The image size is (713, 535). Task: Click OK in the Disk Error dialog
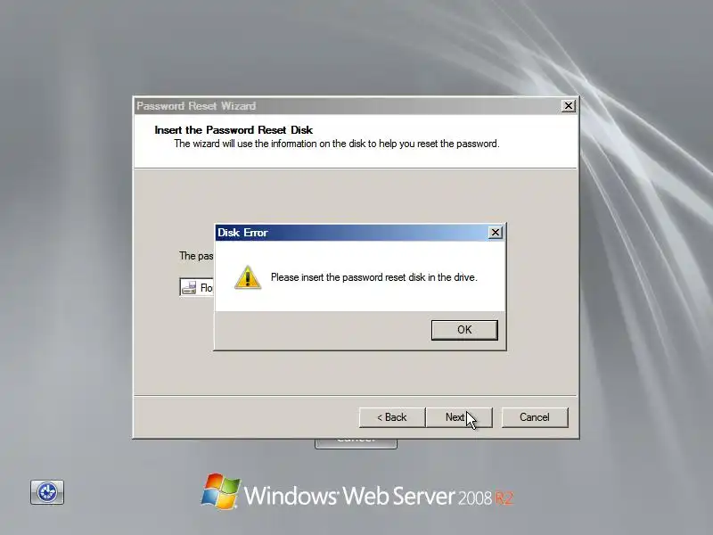[x=464, y=330]
